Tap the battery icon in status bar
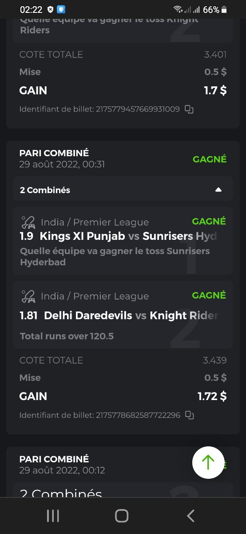 pos(224,9)
